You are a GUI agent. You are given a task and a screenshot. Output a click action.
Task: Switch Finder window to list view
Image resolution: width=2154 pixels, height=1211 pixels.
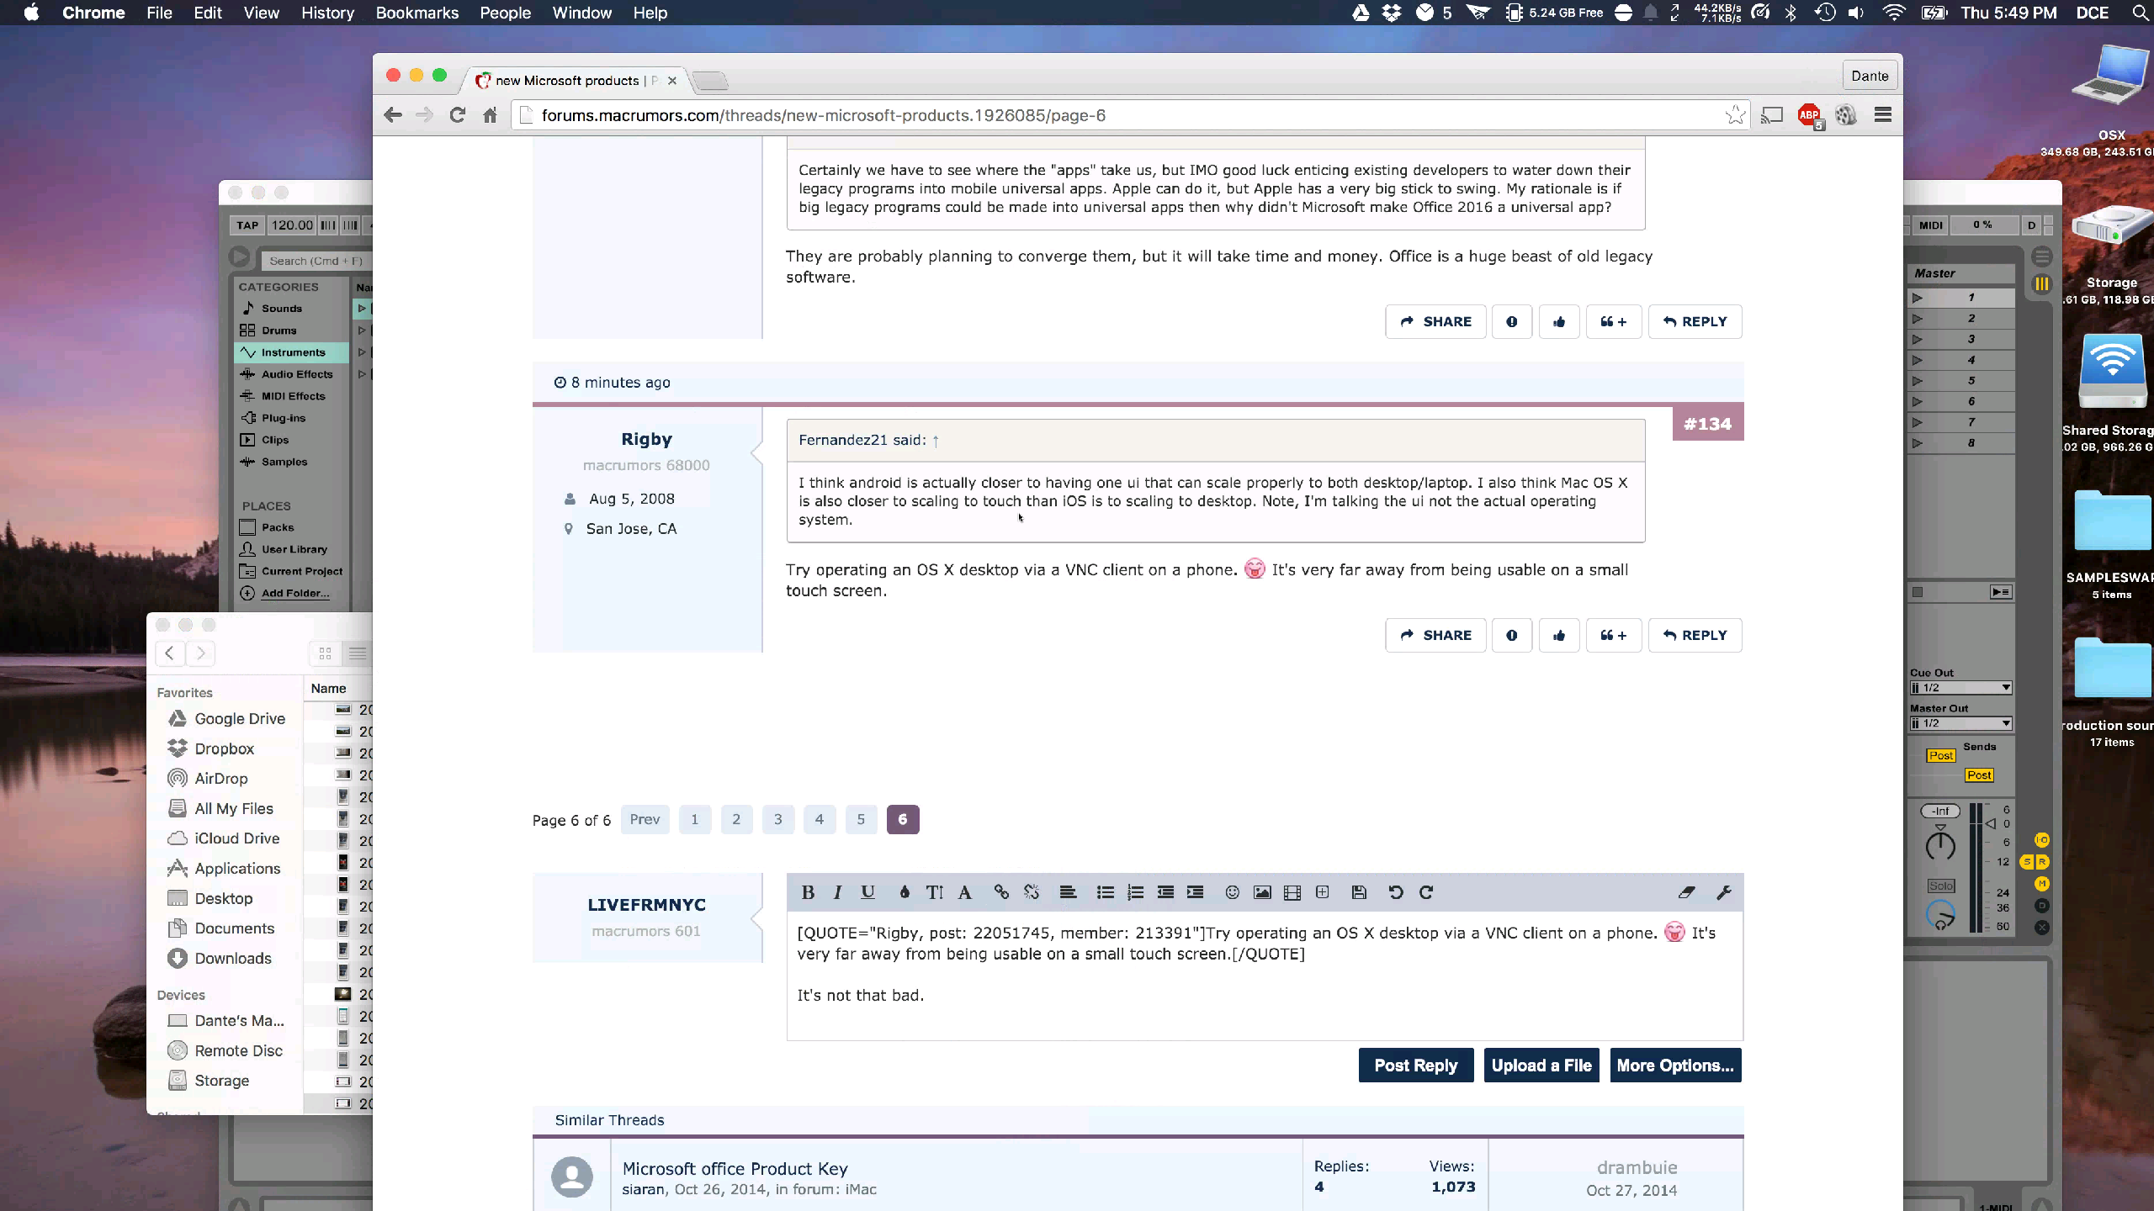click(358, 653)
